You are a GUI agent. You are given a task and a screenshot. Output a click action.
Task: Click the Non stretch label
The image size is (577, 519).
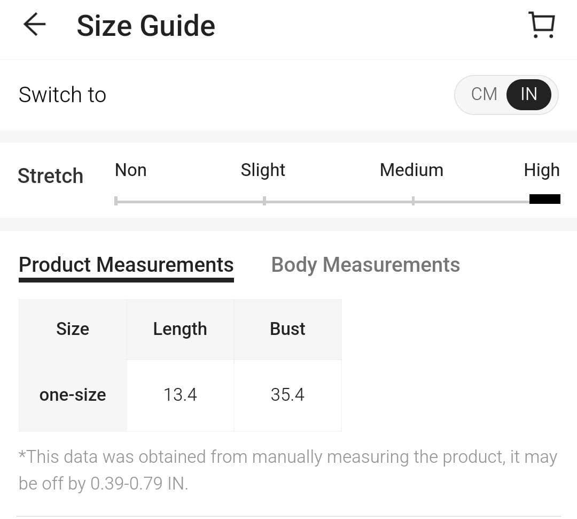tap(130, 170)
